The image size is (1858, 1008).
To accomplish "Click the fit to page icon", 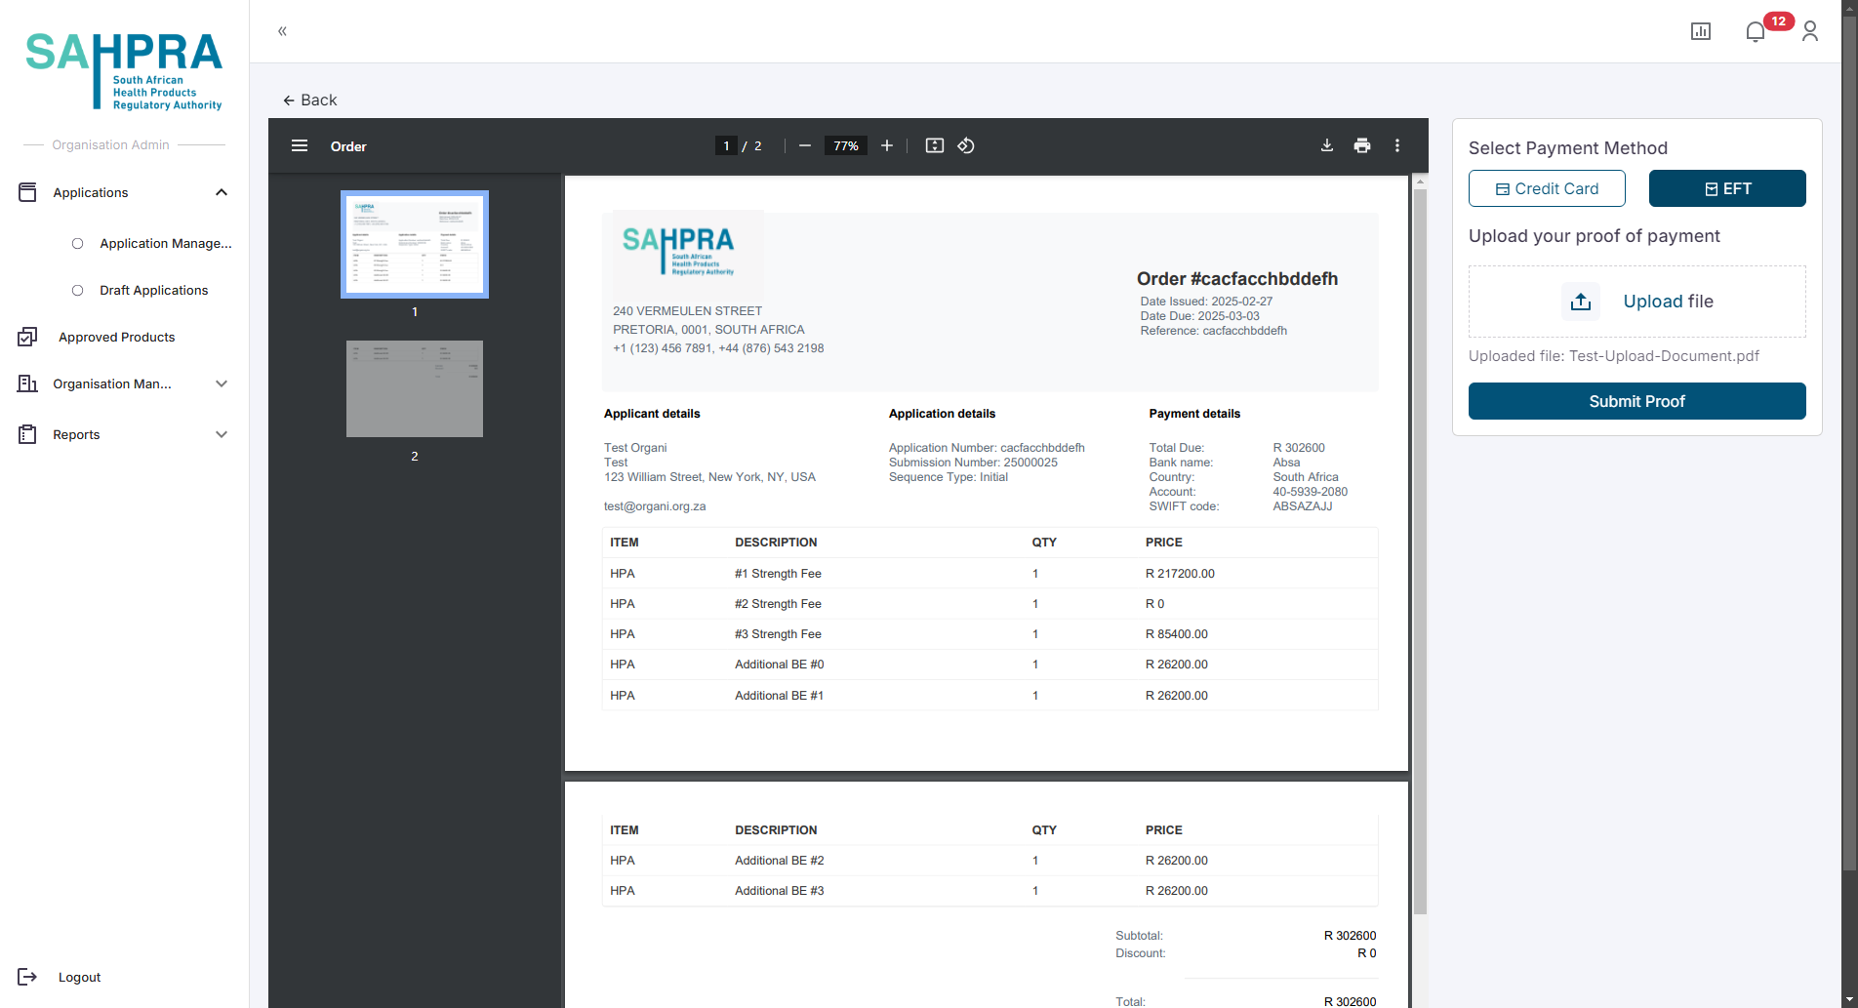I will (x=934, y=145).
